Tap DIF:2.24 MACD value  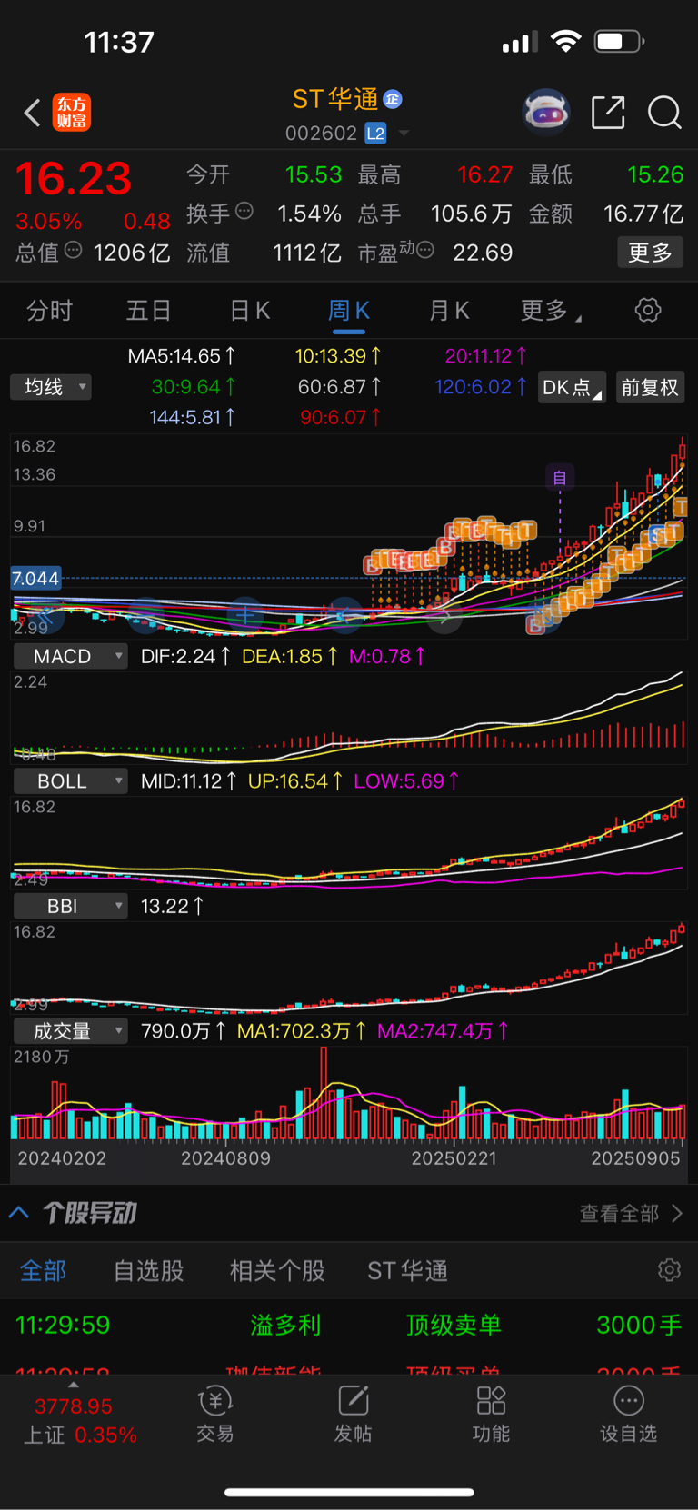(185, 656)
